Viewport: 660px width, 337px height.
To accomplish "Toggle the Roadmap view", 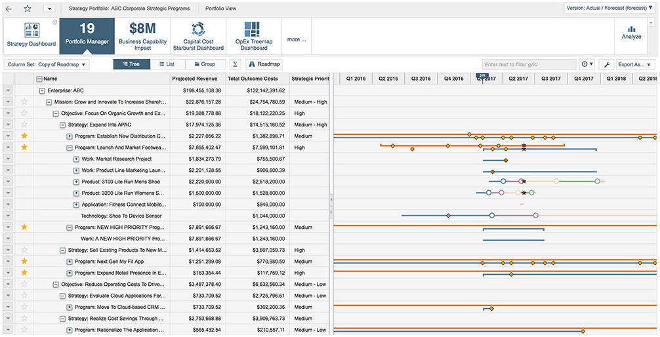I will coord(264,64).
